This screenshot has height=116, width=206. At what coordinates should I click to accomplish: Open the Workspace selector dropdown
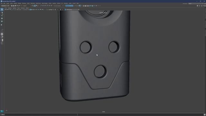(x=196, y=4)
